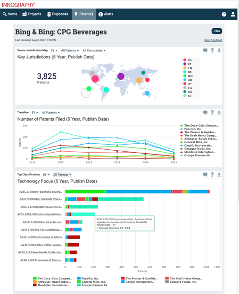
Task: Download the Top Classifications chart
Action: coord(219,174)
